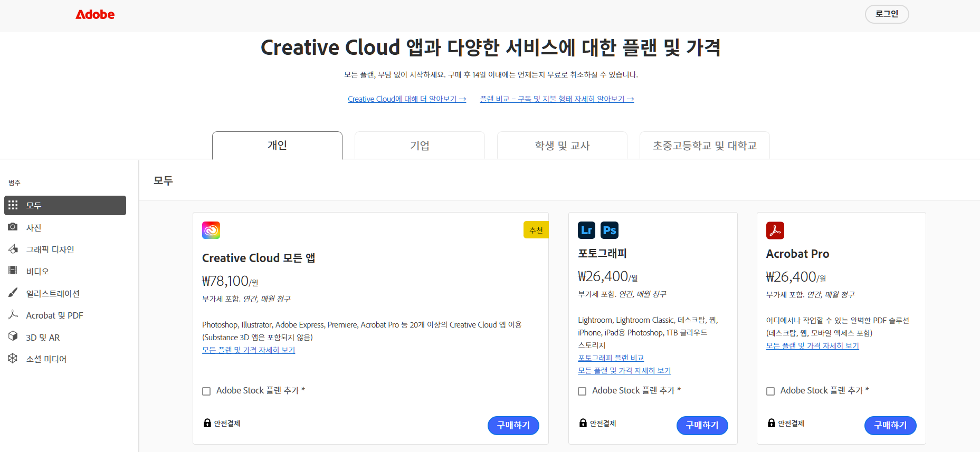
Task: Enable Adobe Stock add-on for Creative Cloud 모든 앱
Action: pos(206,391)
